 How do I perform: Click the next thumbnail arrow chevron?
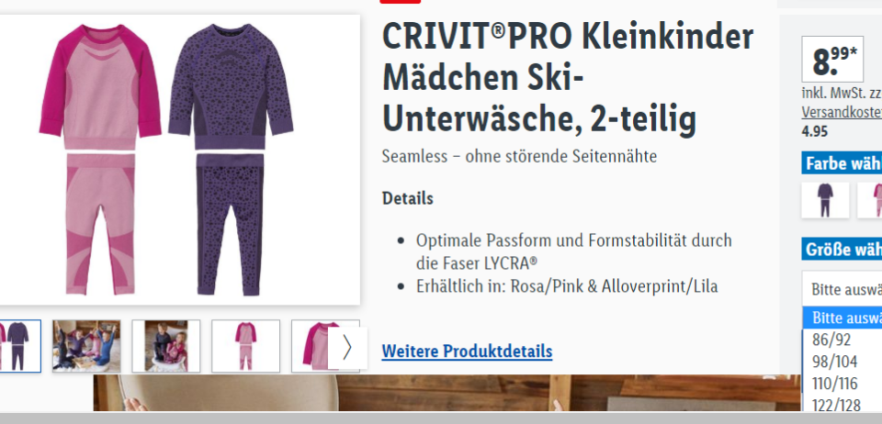click(x=347, y=348)
